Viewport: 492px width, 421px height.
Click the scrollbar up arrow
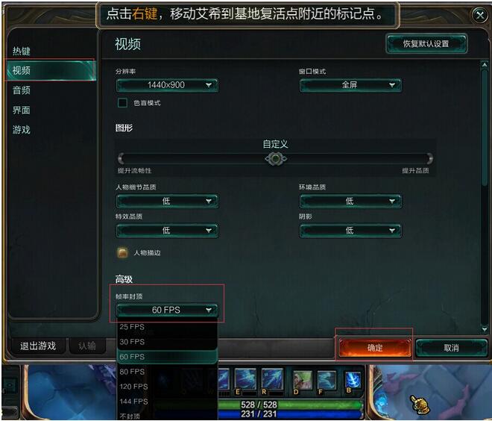(484, 65)
